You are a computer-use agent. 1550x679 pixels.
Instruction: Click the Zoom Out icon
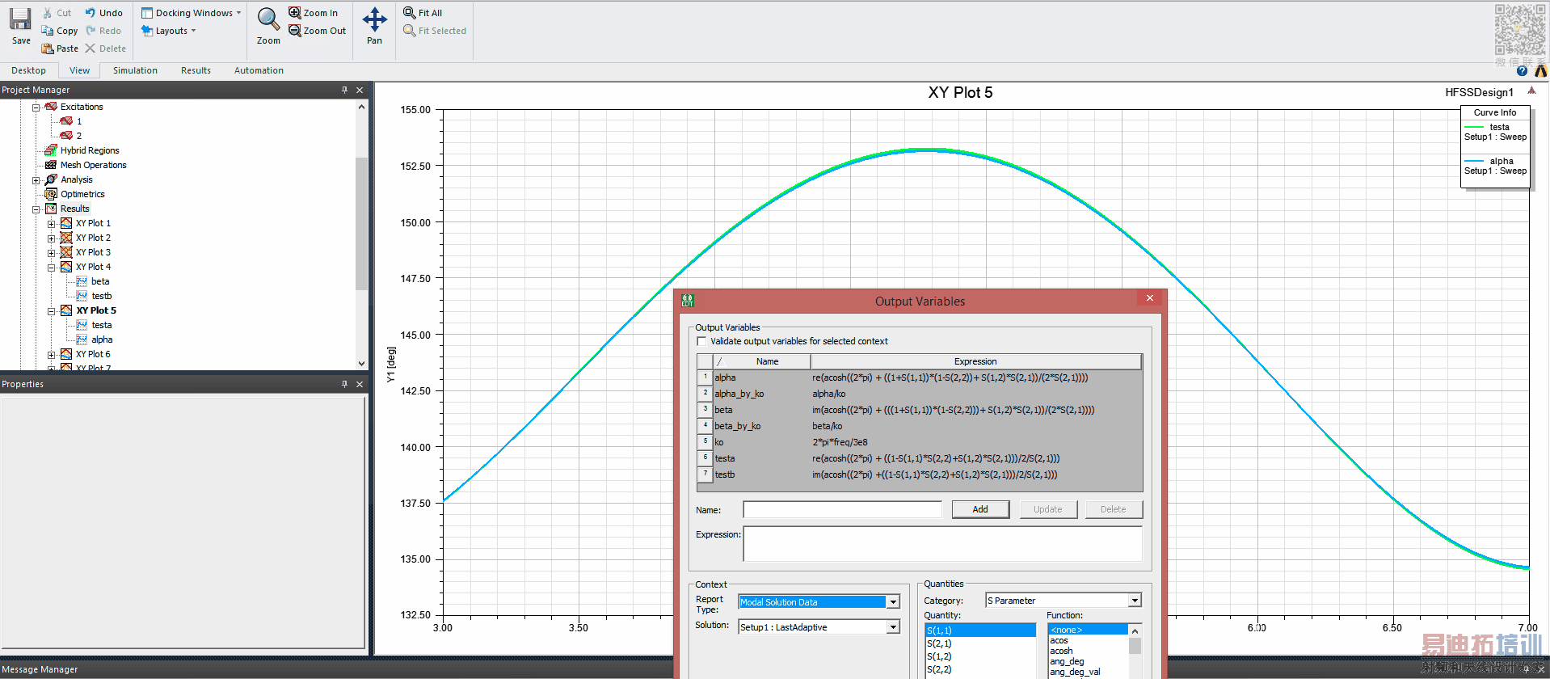(x=295, y=31)
